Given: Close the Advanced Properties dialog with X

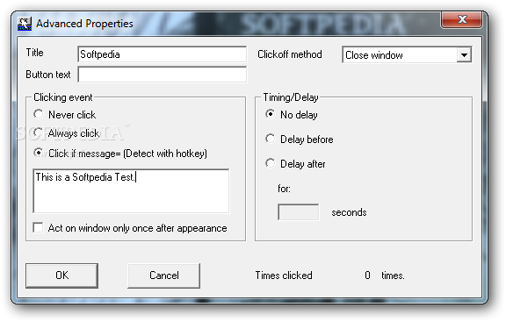Looking at the screenshot, I should 462,19.
